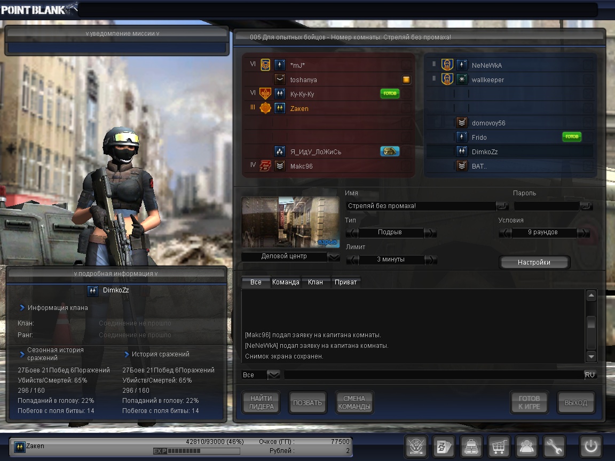Image resolution: width=615 pixels, height=461 pixels.
Task: Click the EXP progress bar
Action: tap(196, 451)
